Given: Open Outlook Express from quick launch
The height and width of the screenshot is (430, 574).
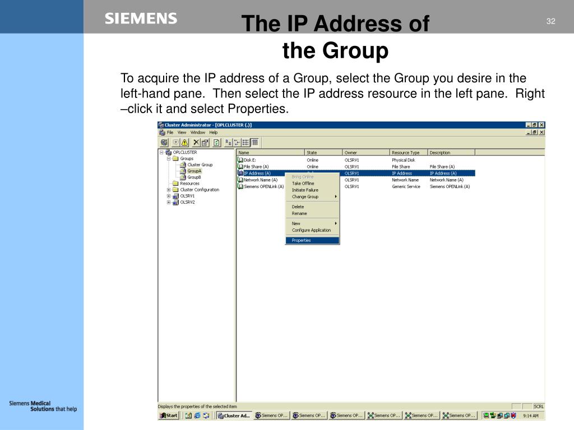Looking at the screenshot, I should pos(206,415).
